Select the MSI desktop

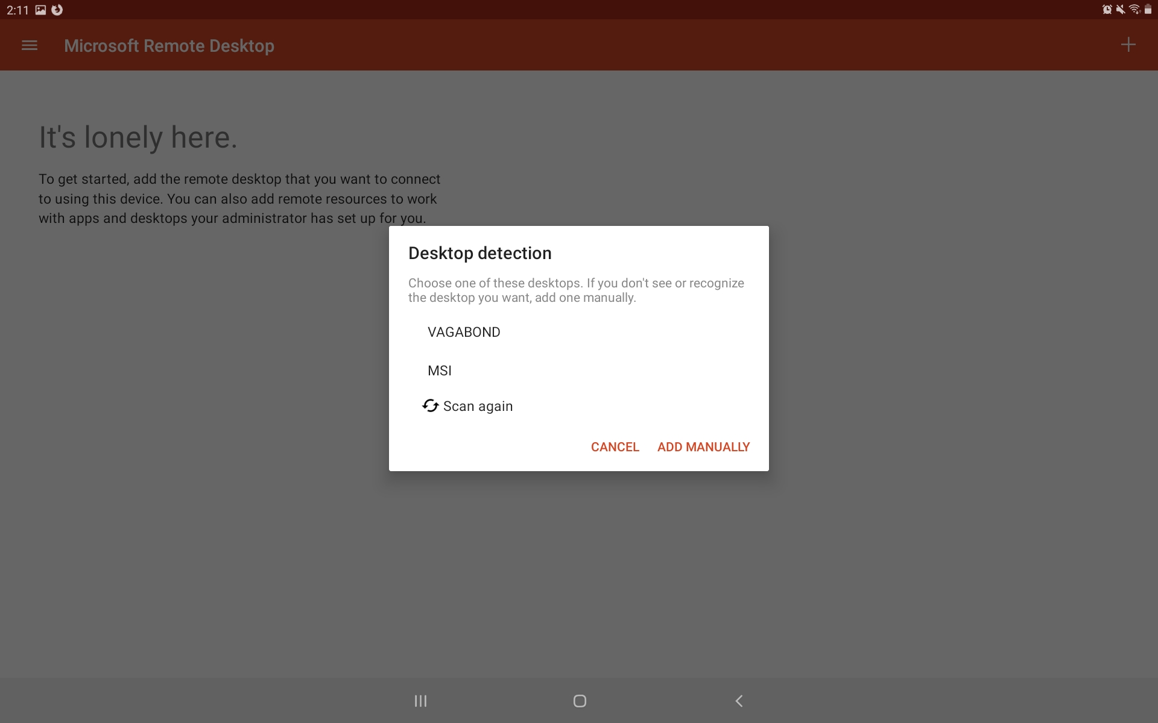440,371
